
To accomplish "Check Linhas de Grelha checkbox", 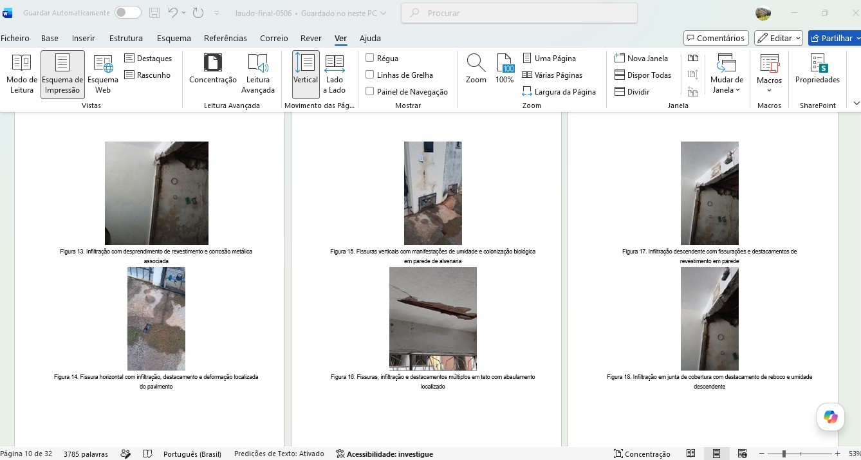I will point(369,75).
